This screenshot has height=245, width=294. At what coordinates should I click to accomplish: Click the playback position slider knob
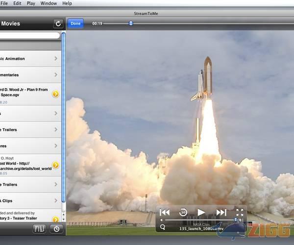(131, 23)
